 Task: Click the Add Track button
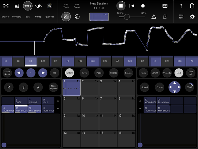pyautogui.click(x=66, y=6)
